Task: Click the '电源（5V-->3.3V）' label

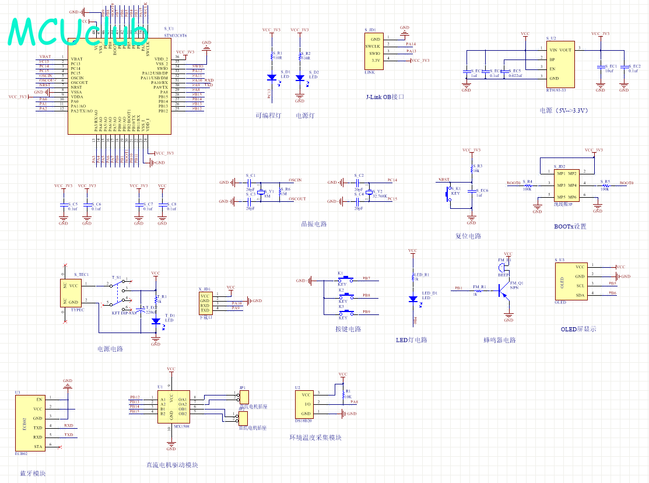Action: pos(564,111)
